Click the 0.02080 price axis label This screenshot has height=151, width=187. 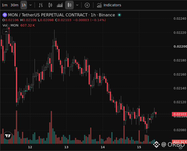tap(180, 130)
